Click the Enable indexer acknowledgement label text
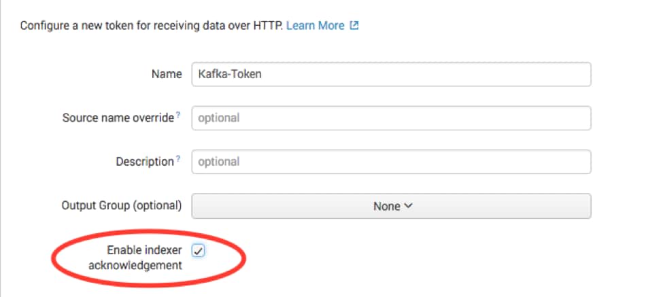Viewport: 663px width, 297px height. 135,258
